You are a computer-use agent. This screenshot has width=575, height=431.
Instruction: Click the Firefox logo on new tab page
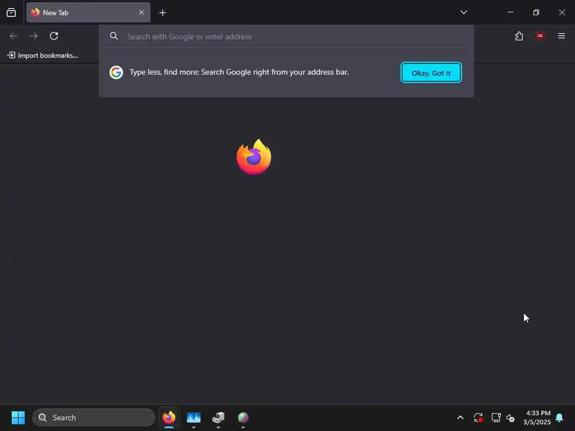[x=254, y=157]
